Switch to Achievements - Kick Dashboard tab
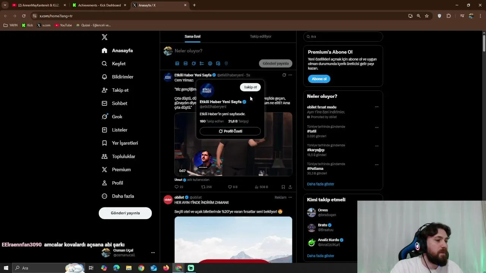The width and height of the screenshot is (486, 273). click(x=99, y=5)
